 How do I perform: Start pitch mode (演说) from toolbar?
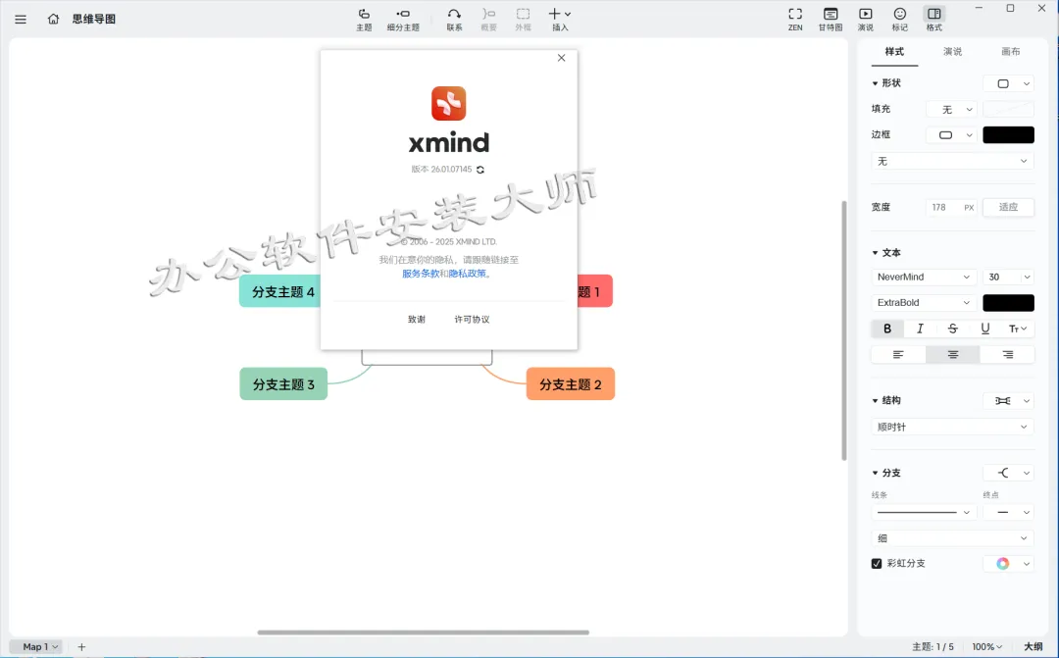pyautogui.click(x=865, y=20)
